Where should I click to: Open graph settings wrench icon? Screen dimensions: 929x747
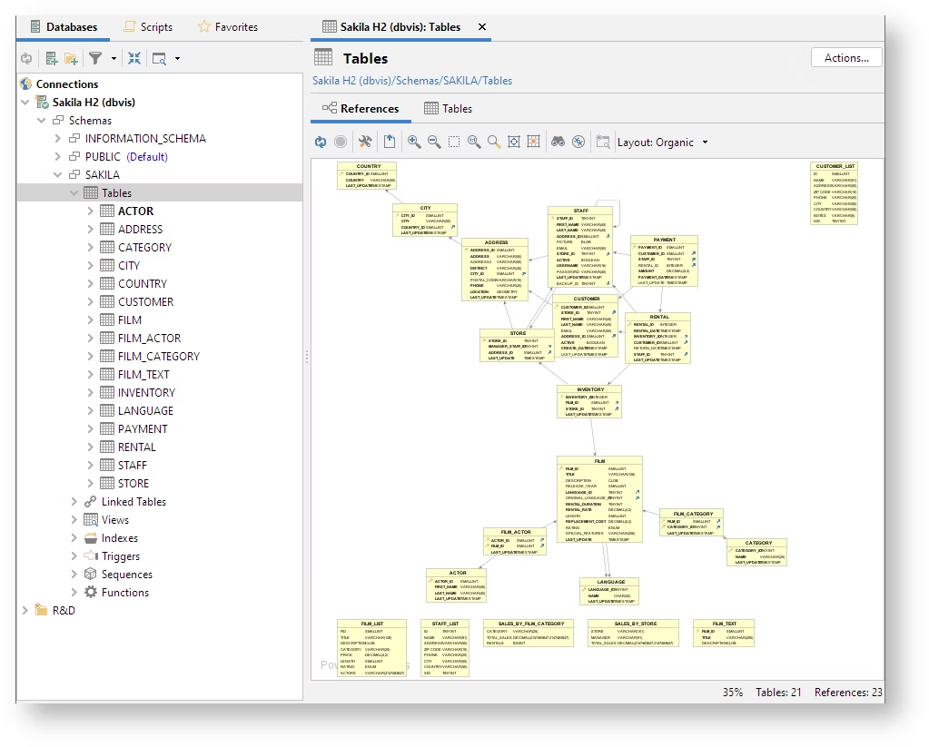365,142
